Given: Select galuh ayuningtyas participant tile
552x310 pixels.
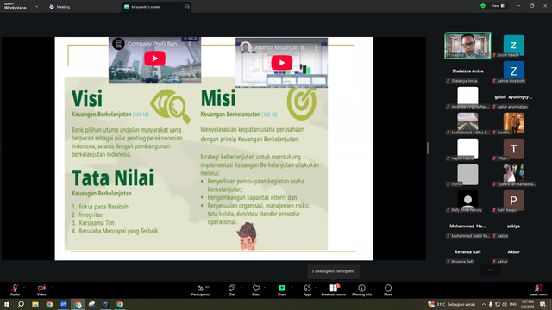Looking at the screenshot, I should (514, 97).
